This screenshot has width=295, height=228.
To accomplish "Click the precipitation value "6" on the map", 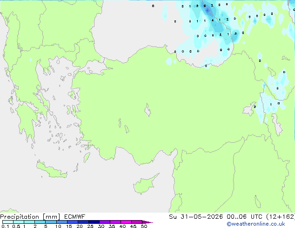I will [x=205, y=6].
